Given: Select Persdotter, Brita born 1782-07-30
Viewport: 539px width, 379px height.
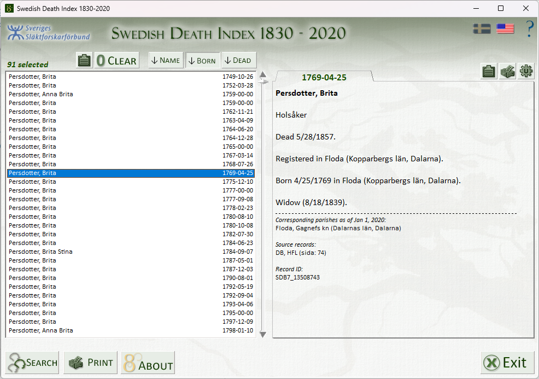Looking at the screenshot, I should (x=131, y=234).
